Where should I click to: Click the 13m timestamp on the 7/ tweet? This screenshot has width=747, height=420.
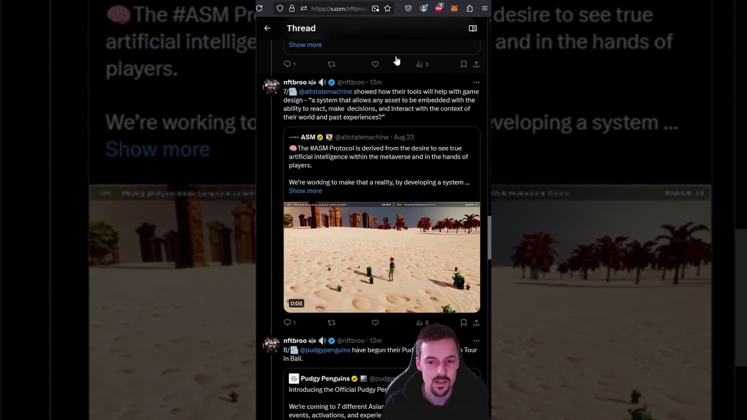click(375, 82)
